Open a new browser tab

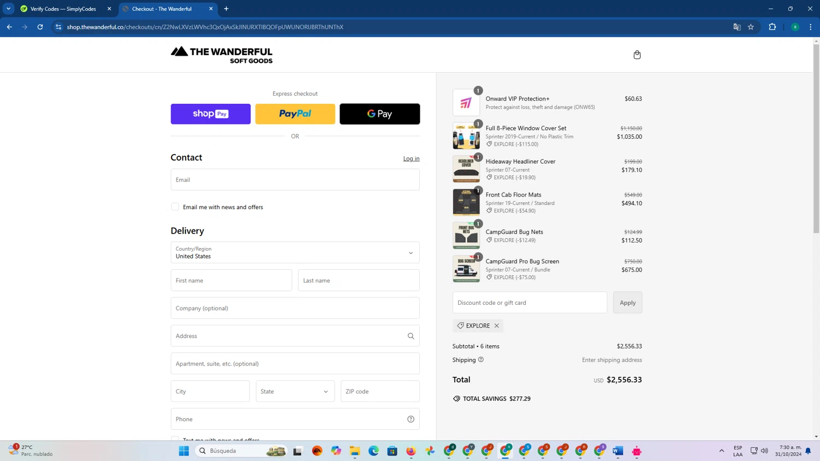(x=226, y=9)
